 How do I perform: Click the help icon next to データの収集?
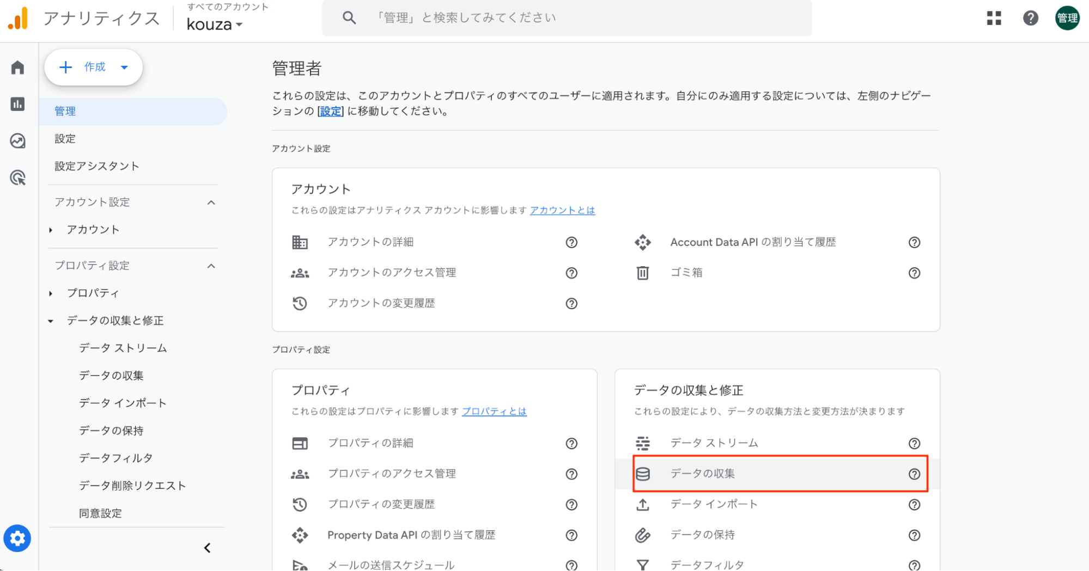point(914,474)
